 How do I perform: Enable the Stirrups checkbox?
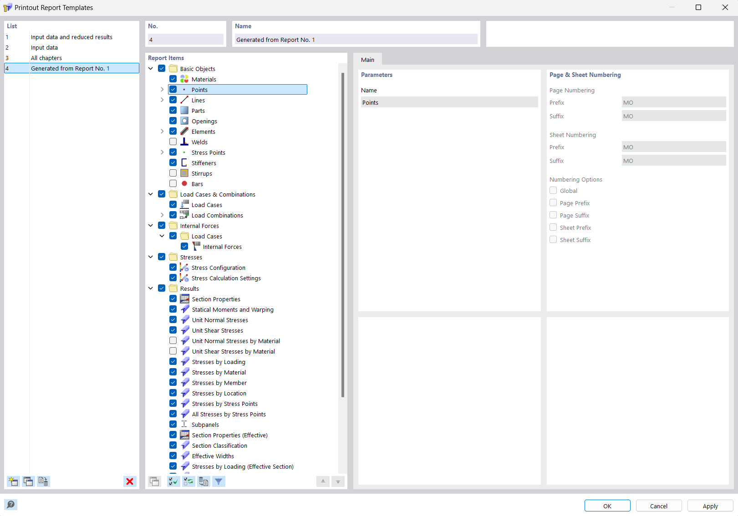coord(173,173)
